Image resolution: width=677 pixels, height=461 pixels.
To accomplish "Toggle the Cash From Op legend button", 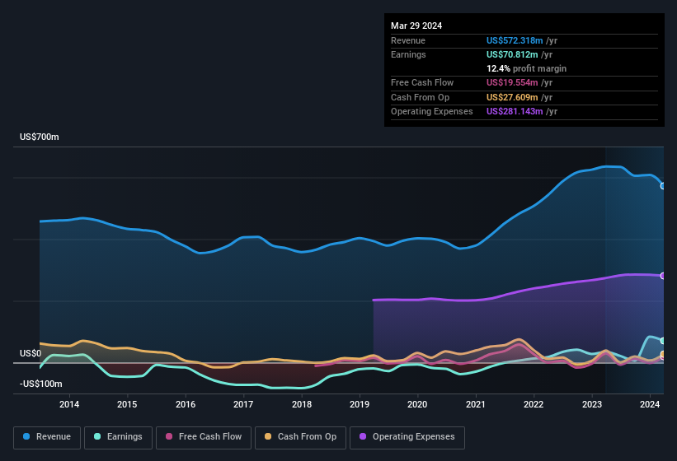I will [300, 437].
